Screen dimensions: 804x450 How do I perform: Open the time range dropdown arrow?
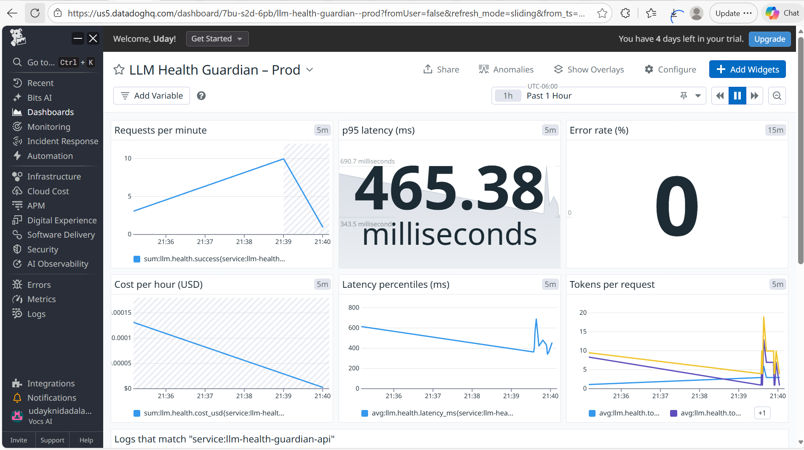click(698, 96)
